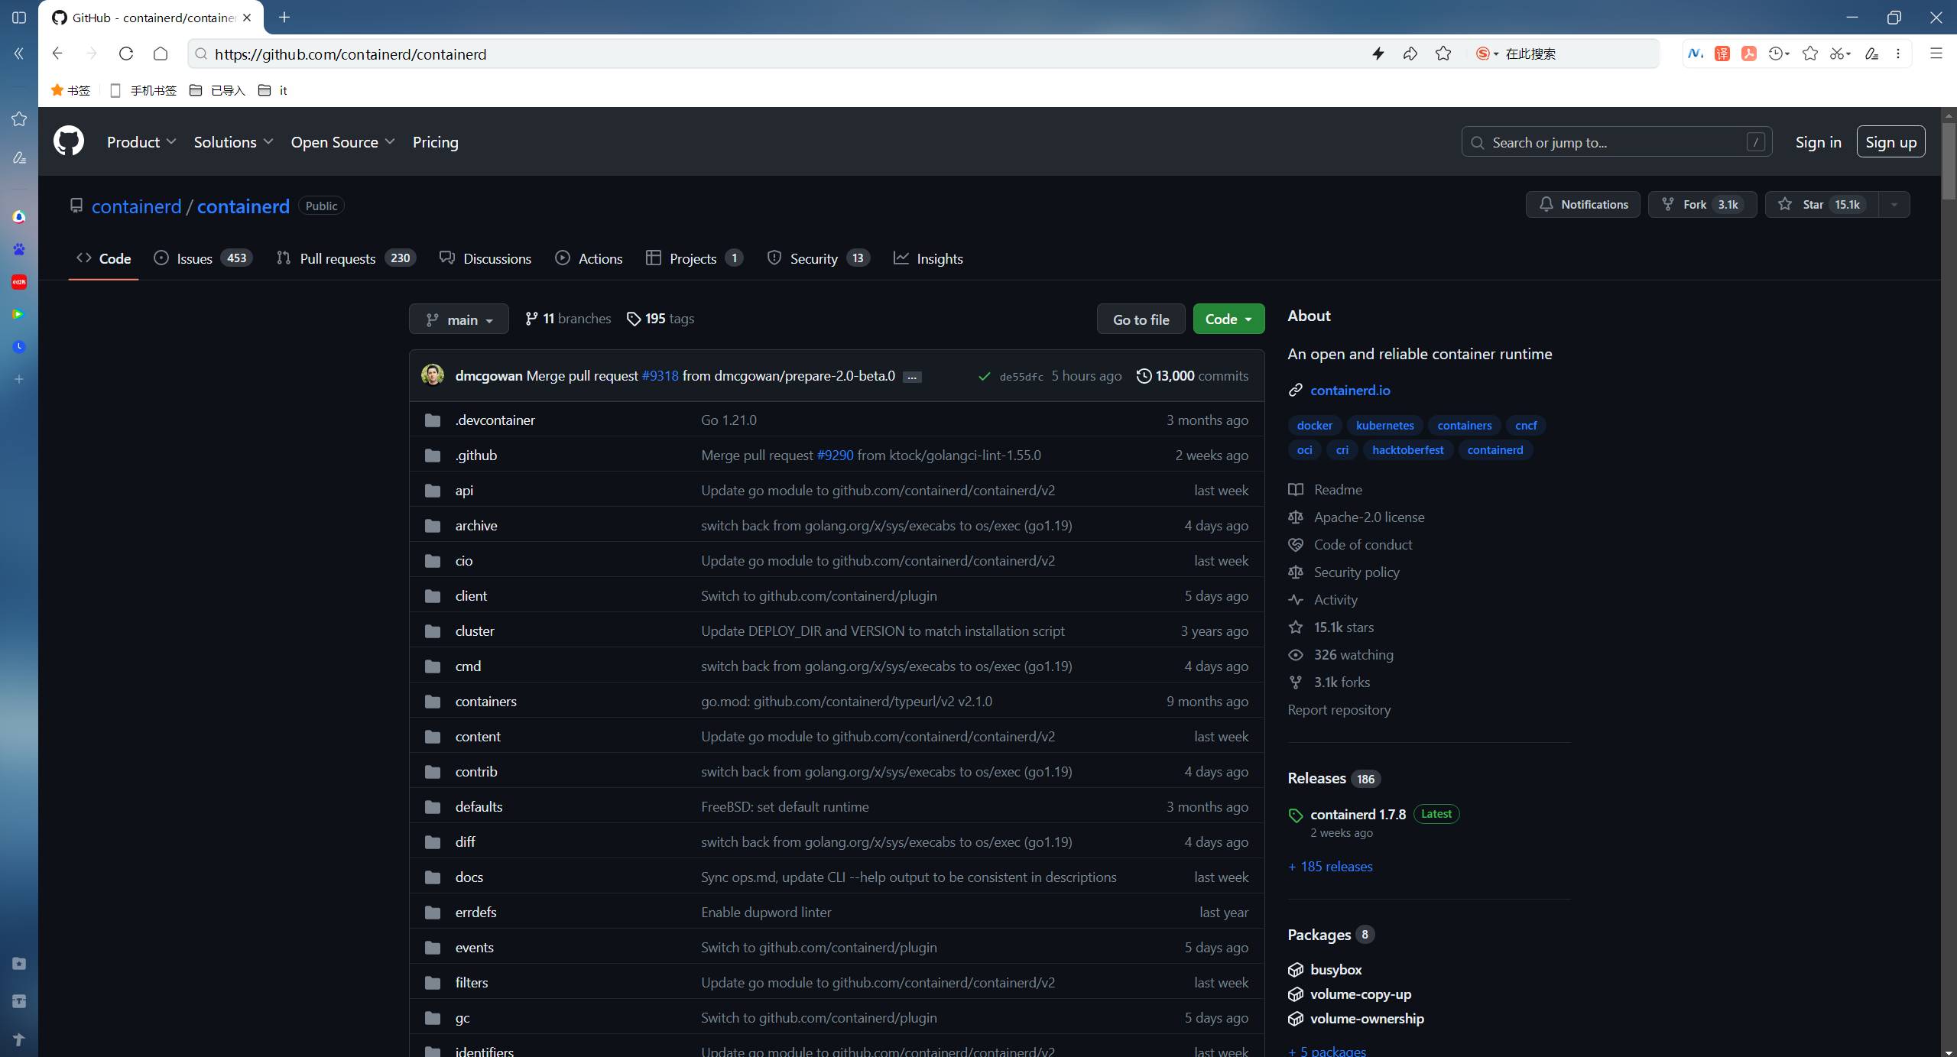1957x1057 pixels.
Task: Collapse the sidebar with the double chevron icon
Action: coord(19,53)
